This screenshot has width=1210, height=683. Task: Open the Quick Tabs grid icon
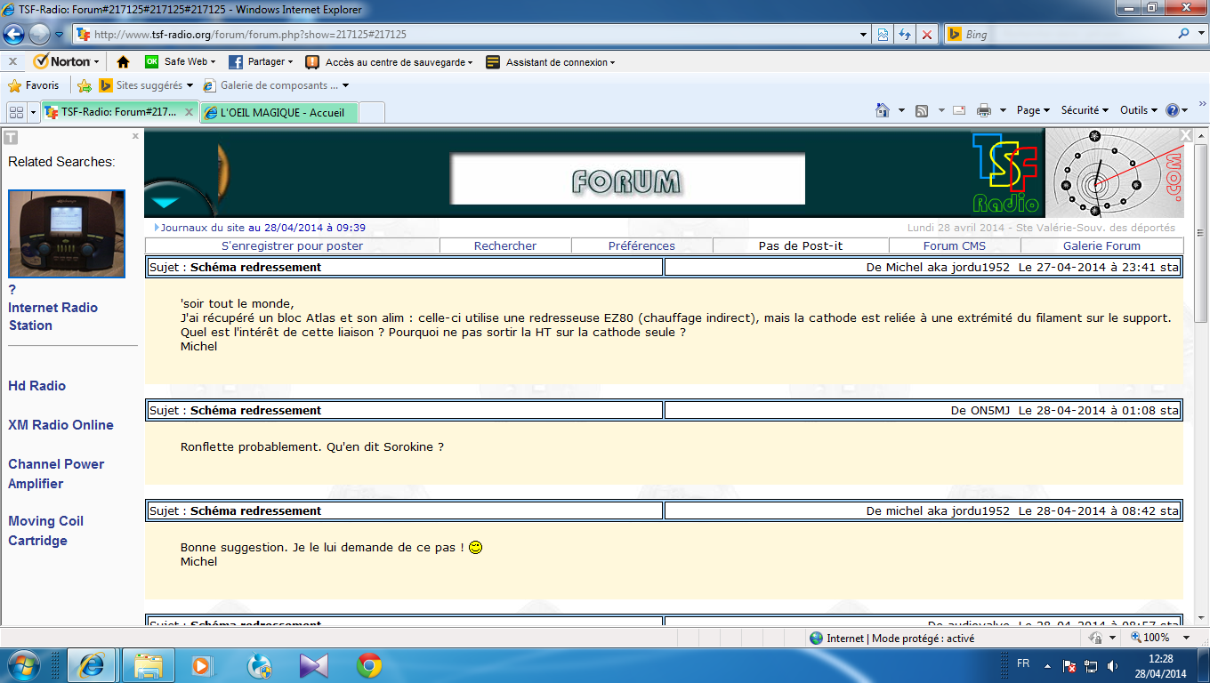[16, 112]
